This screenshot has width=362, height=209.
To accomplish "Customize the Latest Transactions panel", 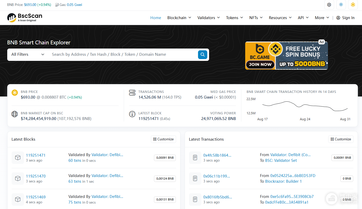I will pos(341,139).
